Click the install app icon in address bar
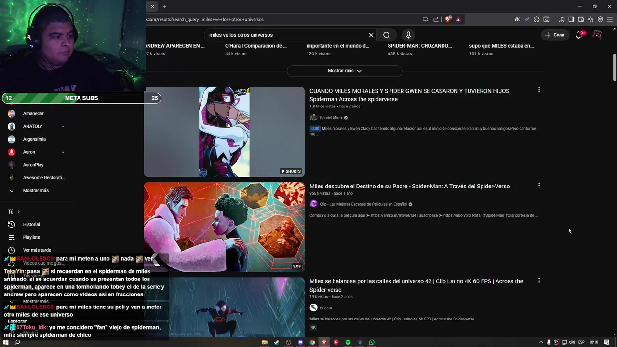Image resolution: width=617 pixels, height=347 pixels. 425,19
